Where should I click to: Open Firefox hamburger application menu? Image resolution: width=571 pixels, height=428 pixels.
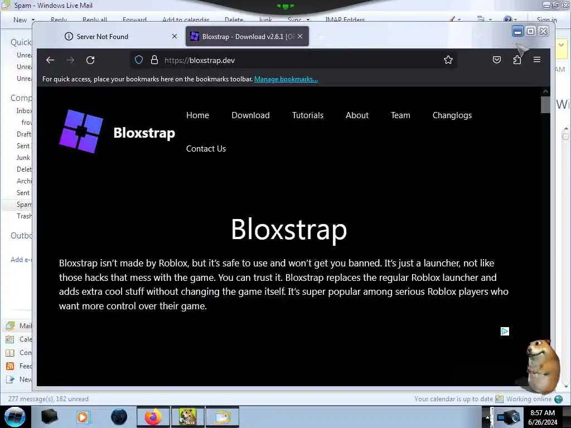[x=537, y=60]
